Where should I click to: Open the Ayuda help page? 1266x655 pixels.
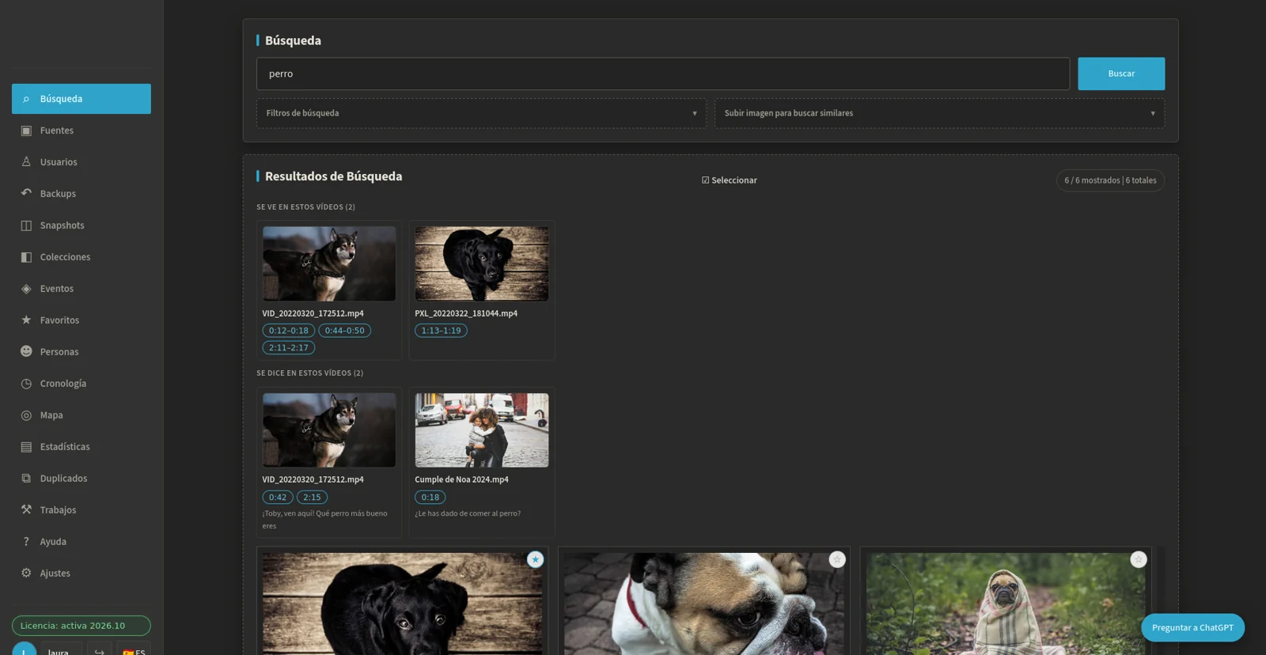click(81, 542)
